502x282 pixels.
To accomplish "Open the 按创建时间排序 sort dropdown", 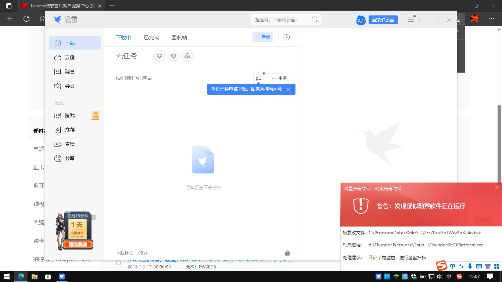I will pos(134,78).
